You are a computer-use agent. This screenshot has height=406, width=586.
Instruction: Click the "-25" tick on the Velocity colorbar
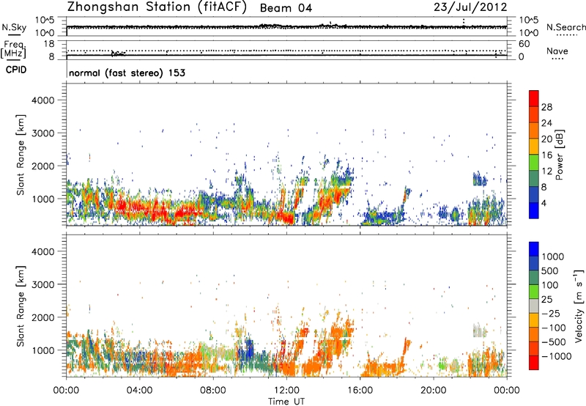(550, 313)
